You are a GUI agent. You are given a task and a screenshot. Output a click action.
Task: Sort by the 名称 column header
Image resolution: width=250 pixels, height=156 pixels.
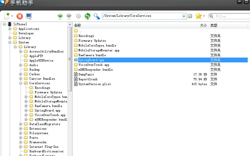click(x=118, y=25)
